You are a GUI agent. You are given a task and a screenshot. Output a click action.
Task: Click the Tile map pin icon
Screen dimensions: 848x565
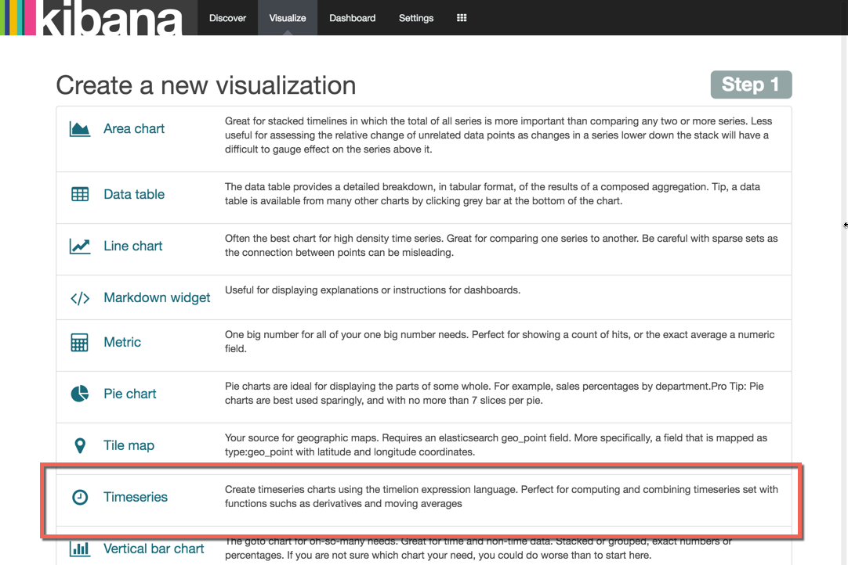point(80,446)
